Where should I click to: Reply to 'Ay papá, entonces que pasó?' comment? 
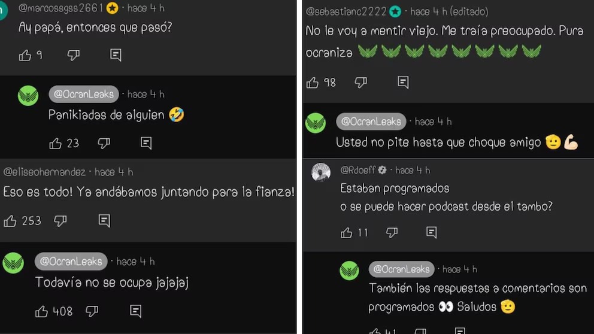(116, 55)
